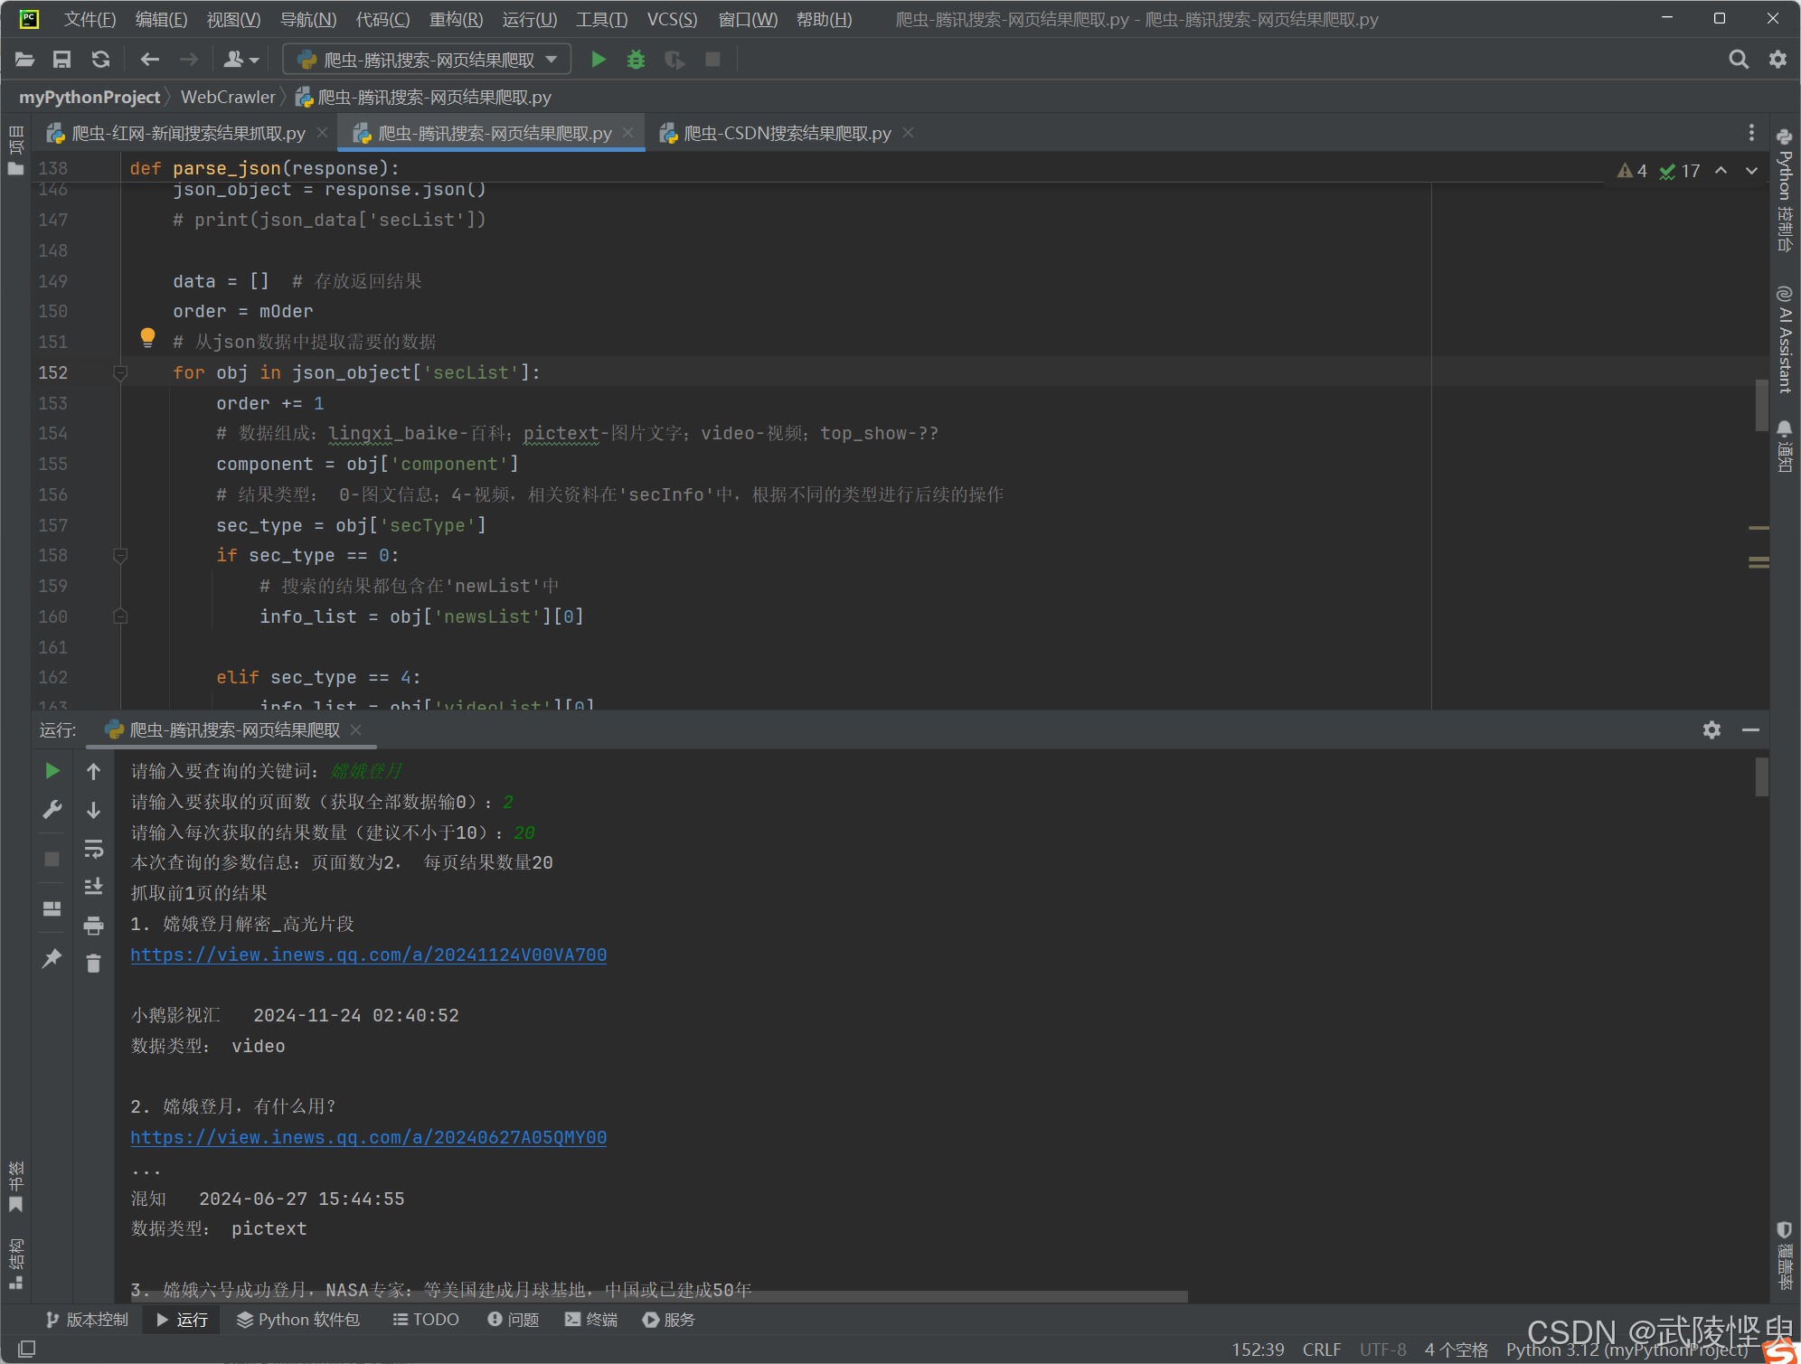Click the Save All icon
Viewport: 1801px width, 1364px height.
(x=61, y=60)
